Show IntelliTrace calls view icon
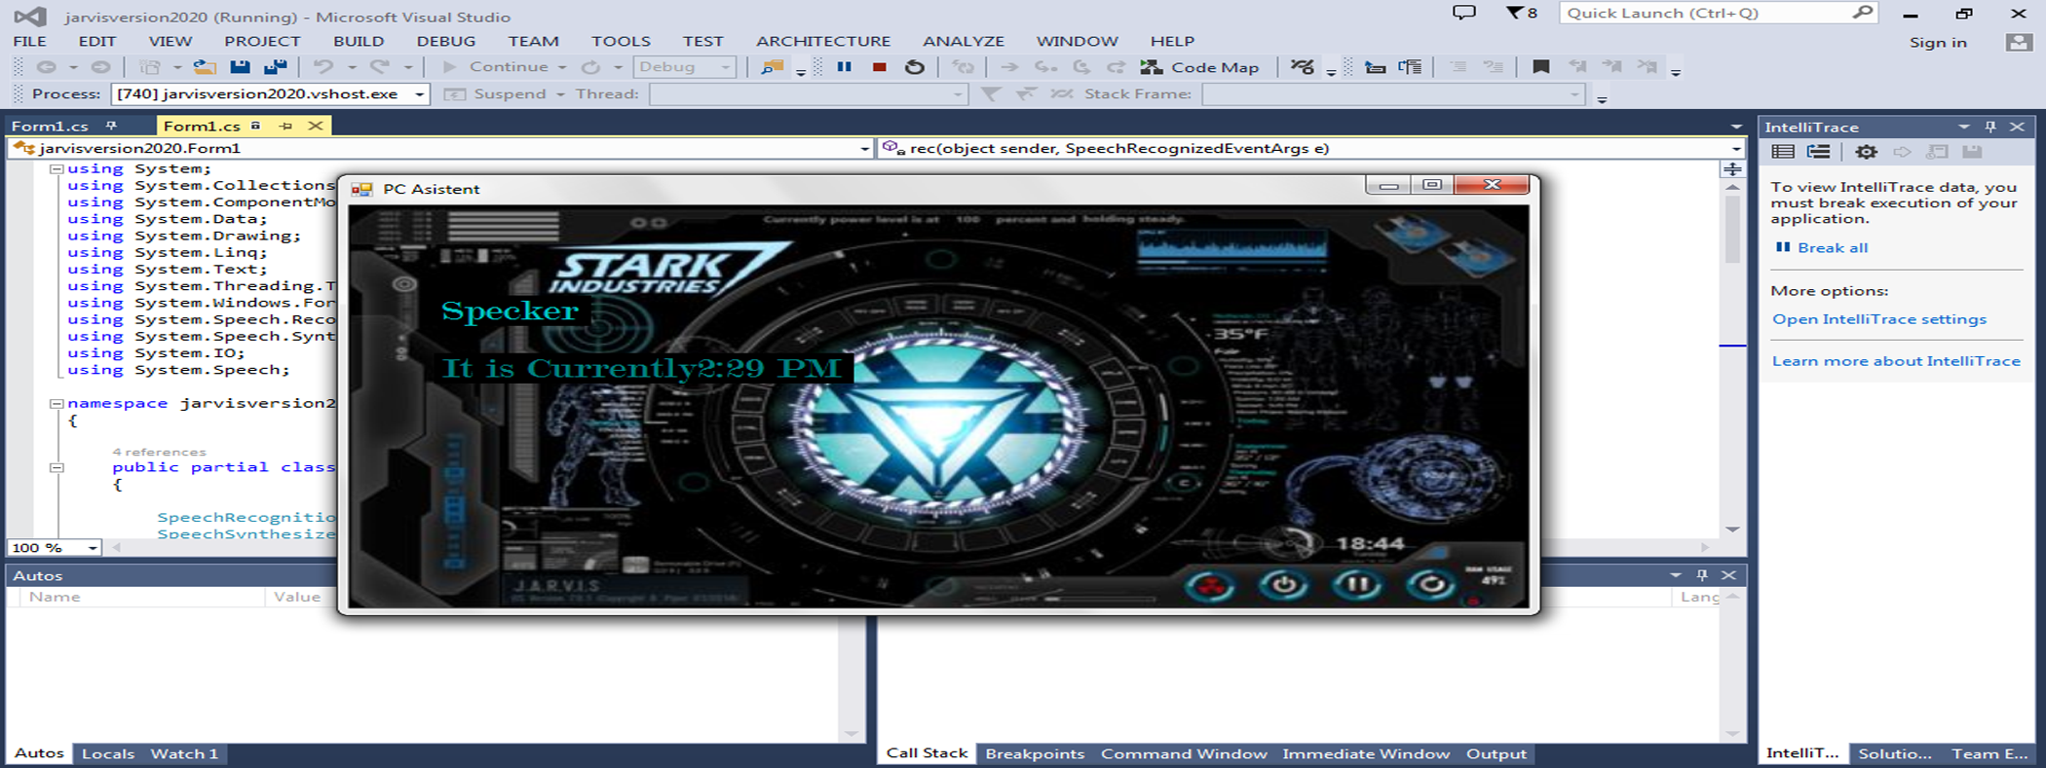 coord(1818,152)
